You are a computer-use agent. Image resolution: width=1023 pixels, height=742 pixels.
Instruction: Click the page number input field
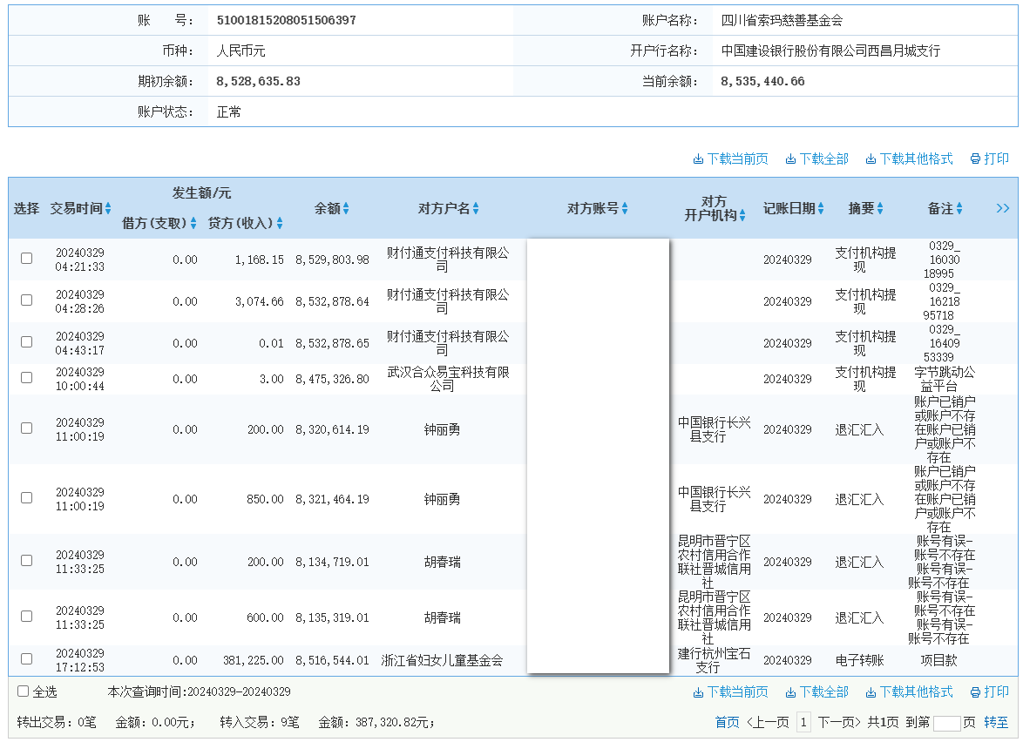pyautogui.click(x=946, y=723)
